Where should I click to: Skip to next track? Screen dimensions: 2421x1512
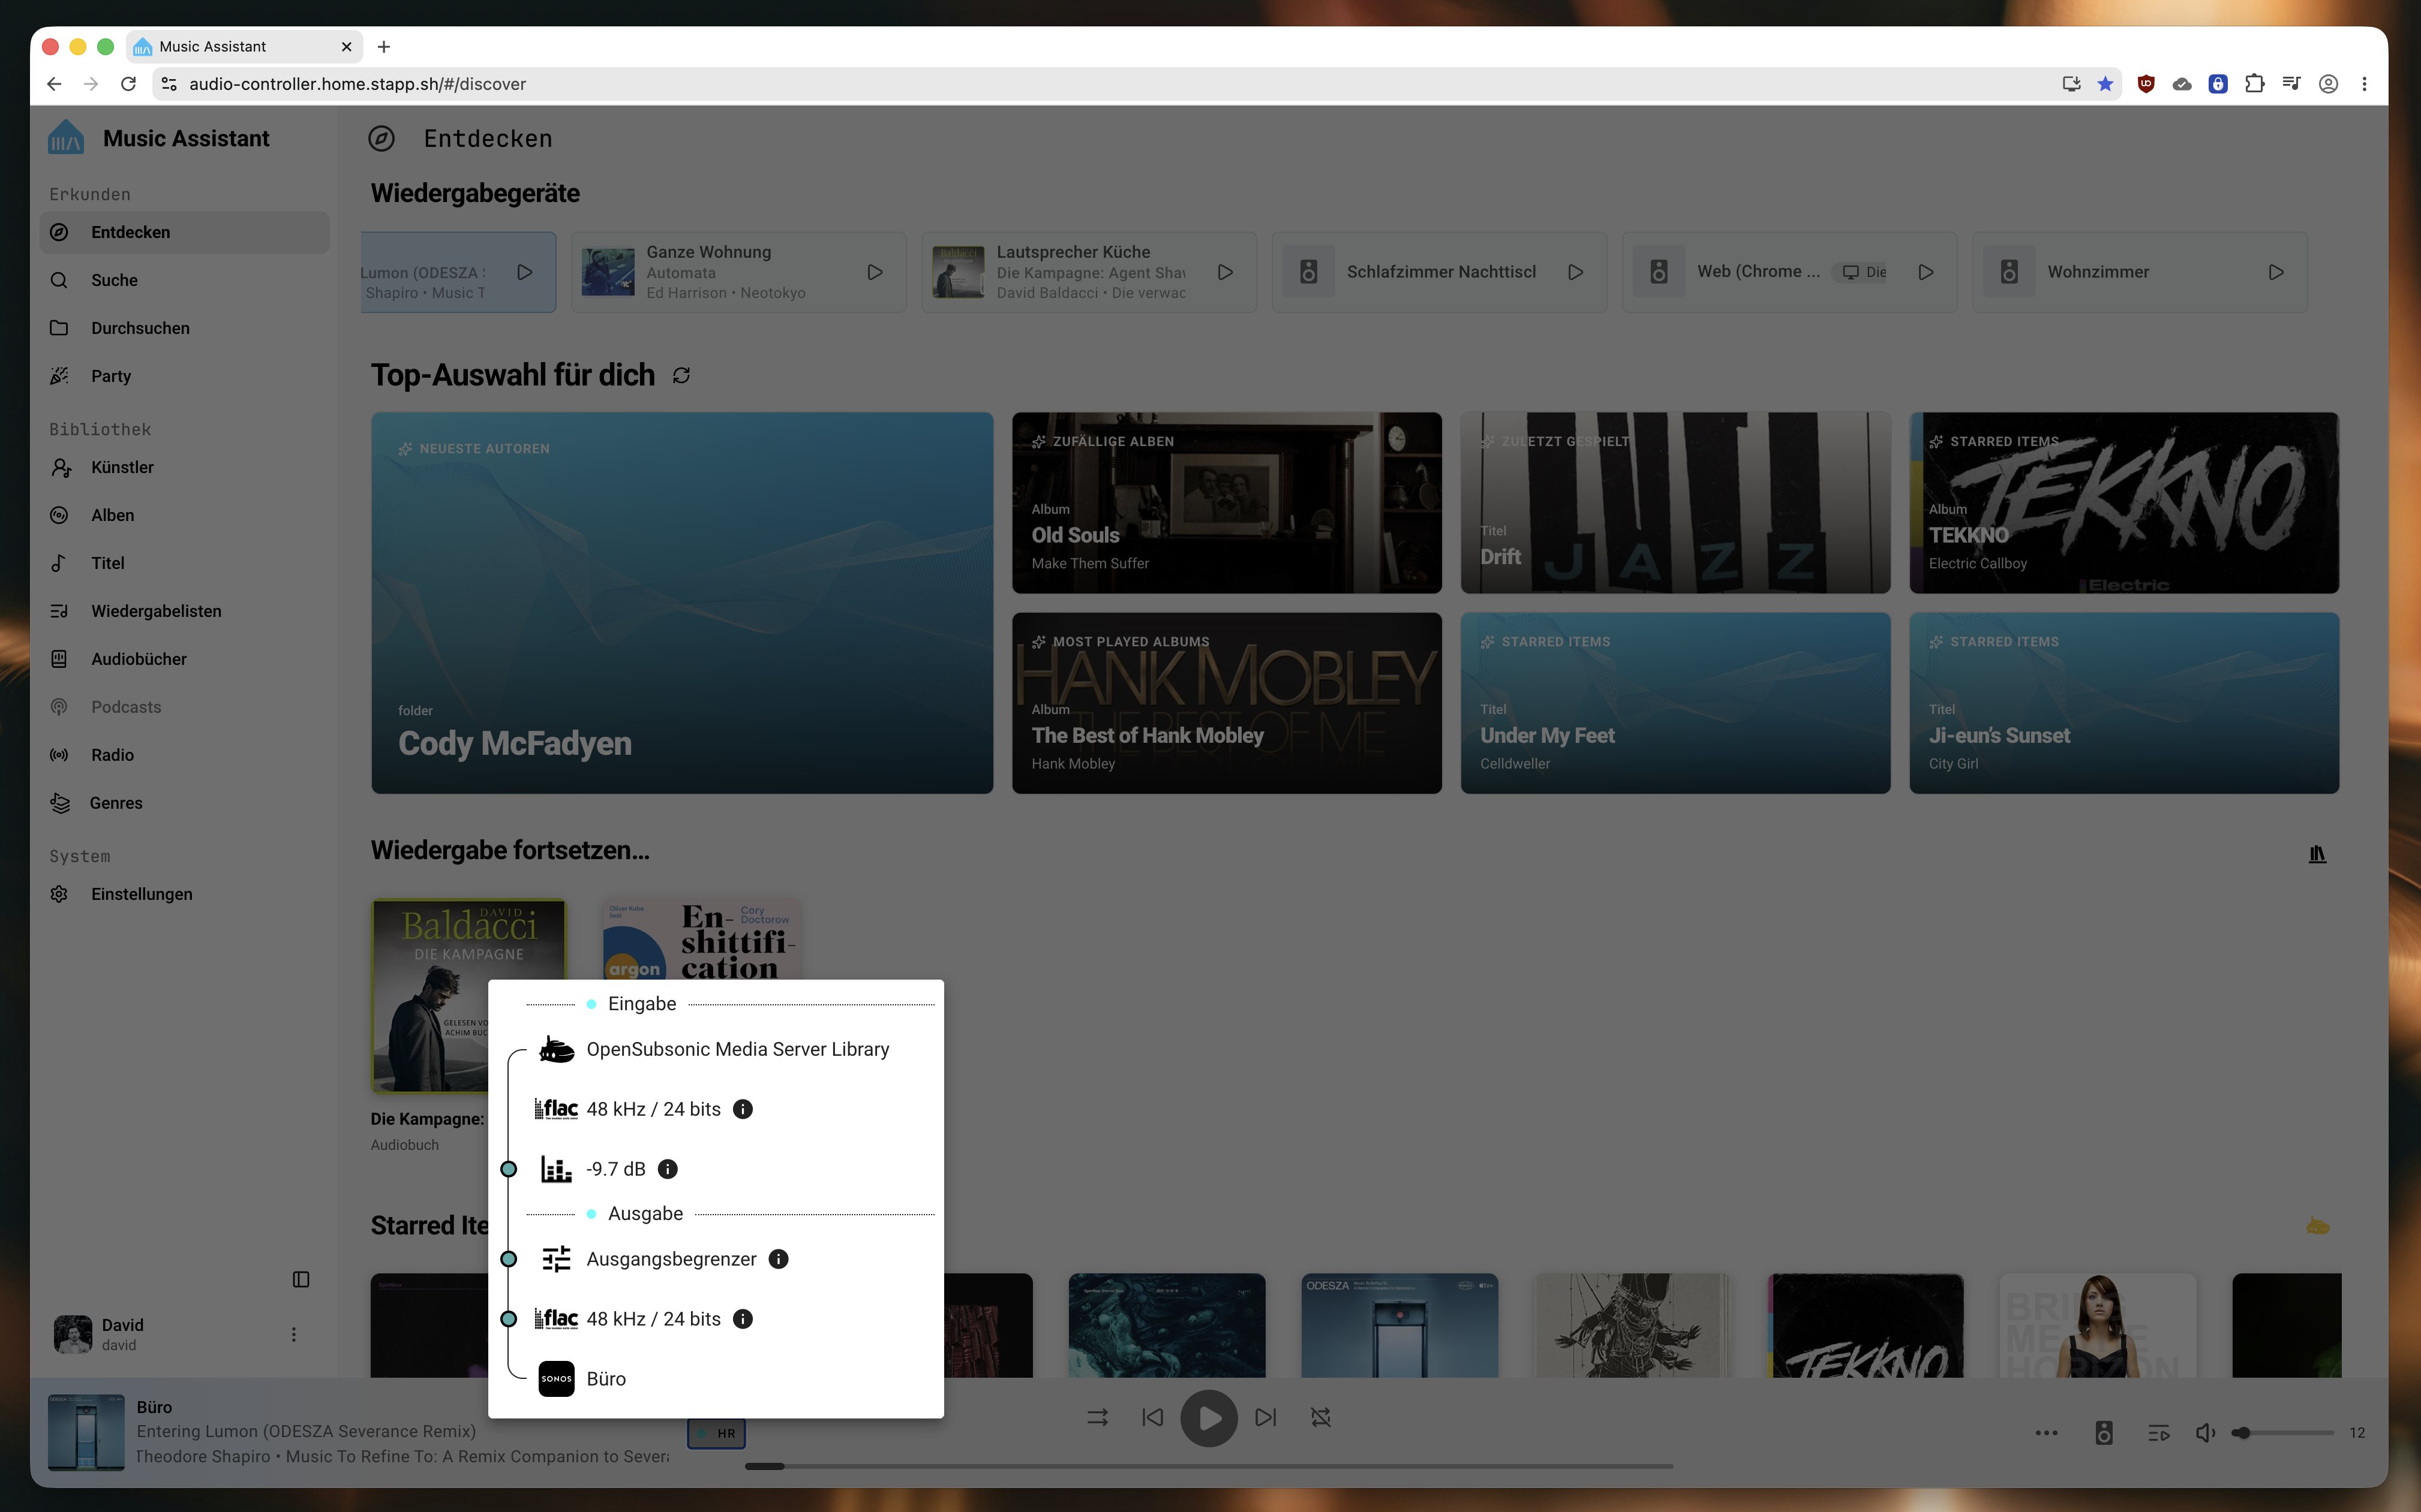click(x=1266, y=1417)
